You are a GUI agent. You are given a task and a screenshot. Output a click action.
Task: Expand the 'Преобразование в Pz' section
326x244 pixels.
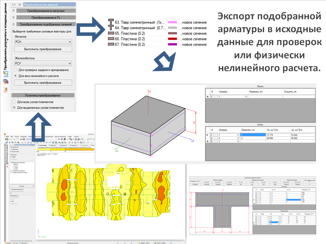point(13,18)
